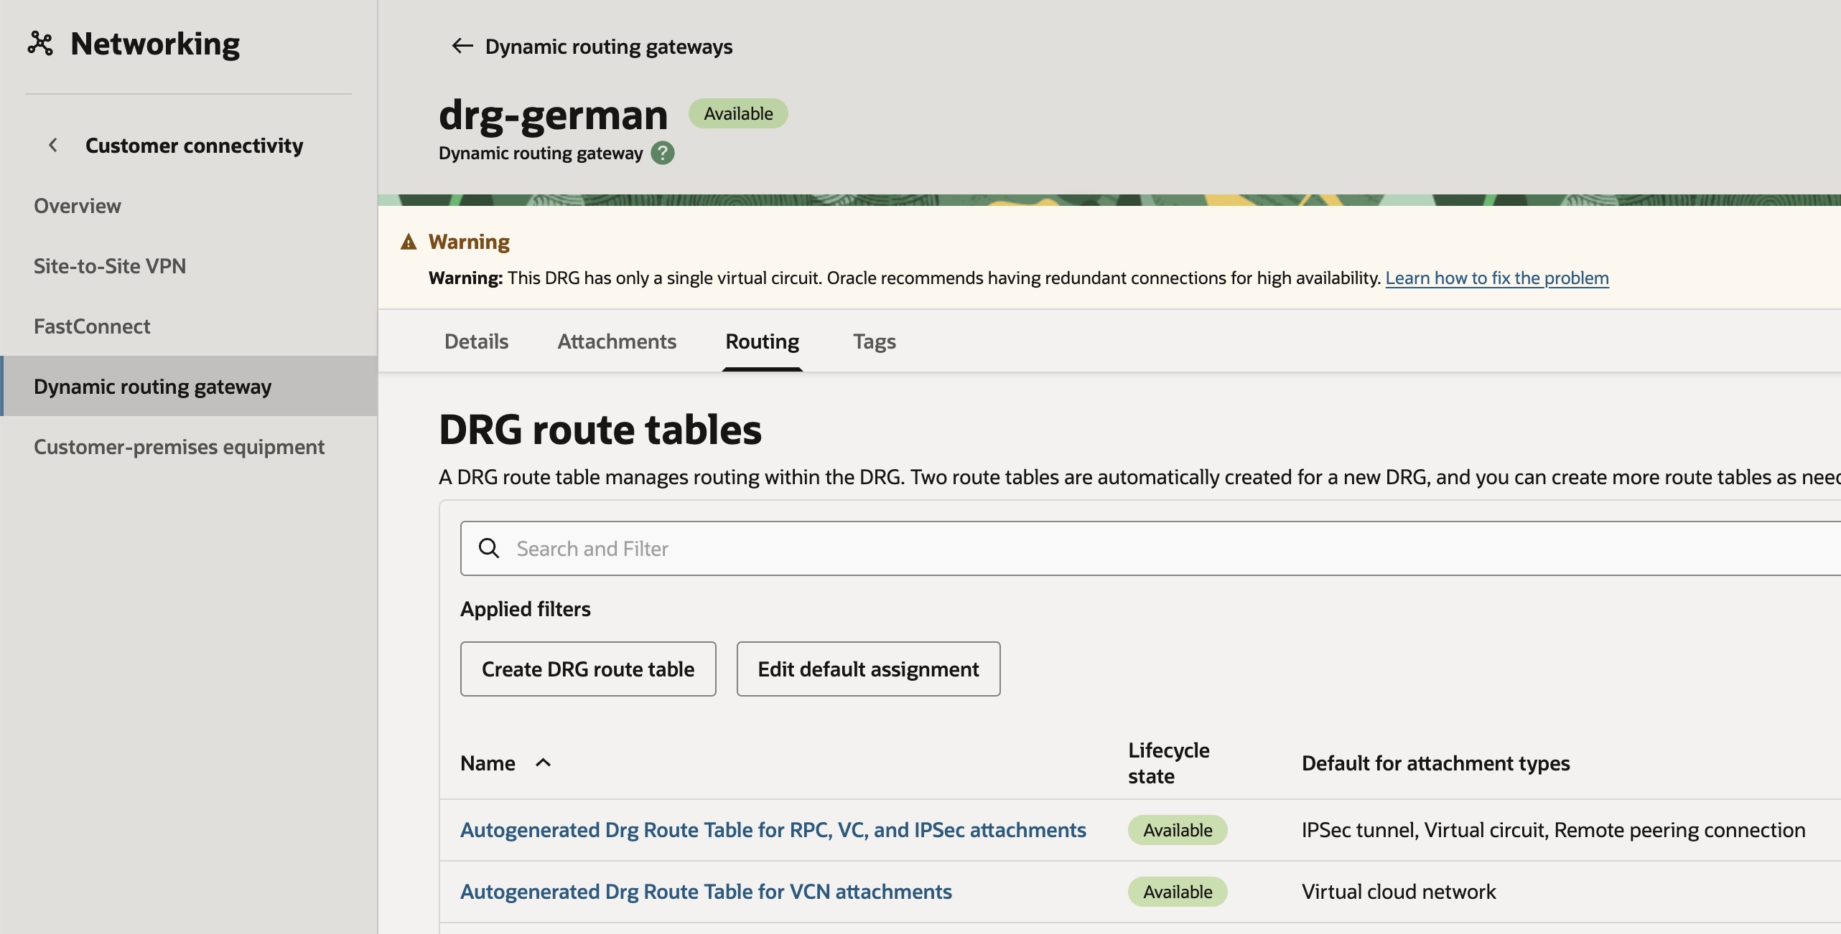Click the Create DRG route table button

[x=587, y=669]
